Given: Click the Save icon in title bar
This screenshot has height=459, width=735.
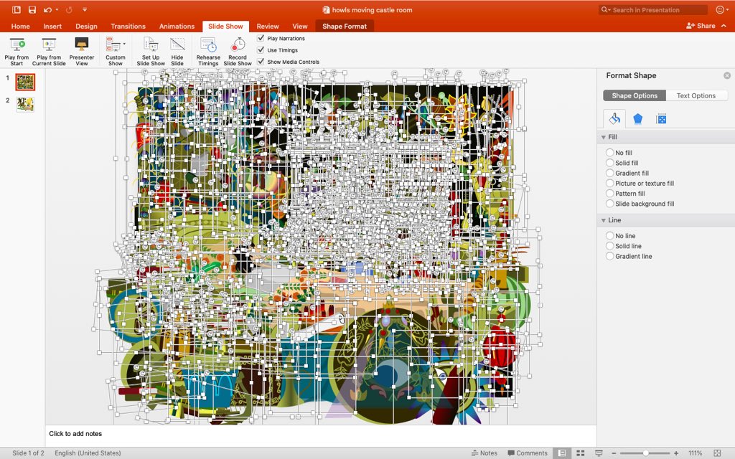Looking at the screenshot, I should (x=32, y=9).
